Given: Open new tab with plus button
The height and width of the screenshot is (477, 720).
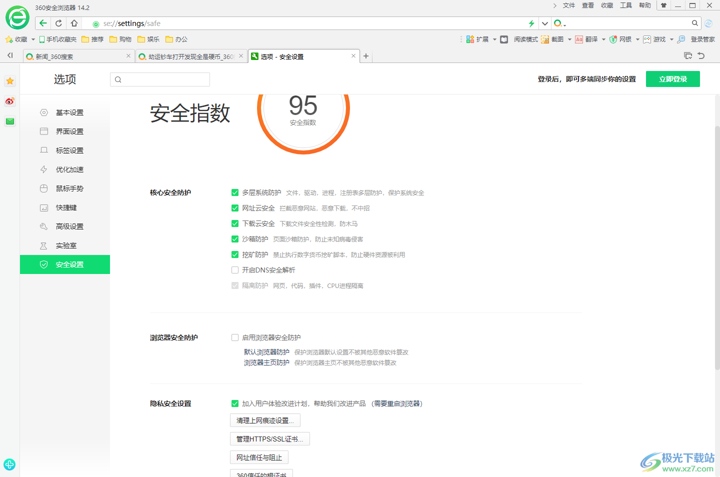Looking at the screenshot, I should pyautogui.click(x=366, y=56).
